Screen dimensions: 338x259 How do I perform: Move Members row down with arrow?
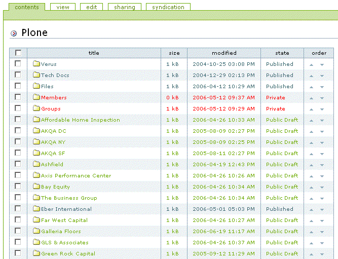tap(322, 98)
